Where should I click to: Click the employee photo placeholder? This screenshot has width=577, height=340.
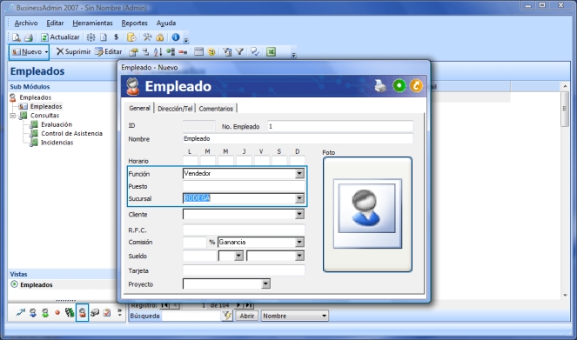(367, 214)
